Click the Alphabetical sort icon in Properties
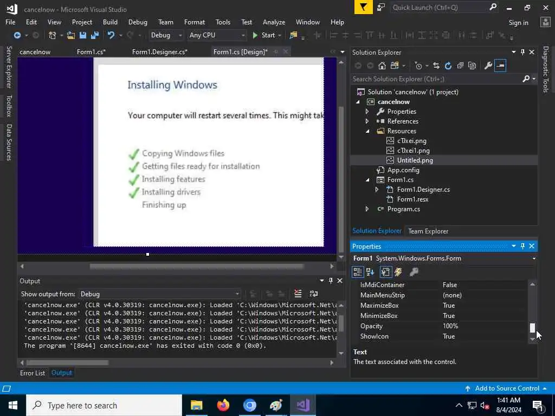 (370, 272)
